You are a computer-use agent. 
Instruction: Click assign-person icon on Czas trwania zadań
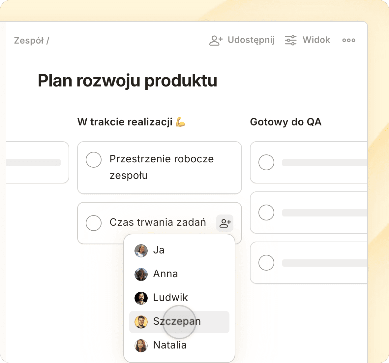tap(225, 223)
